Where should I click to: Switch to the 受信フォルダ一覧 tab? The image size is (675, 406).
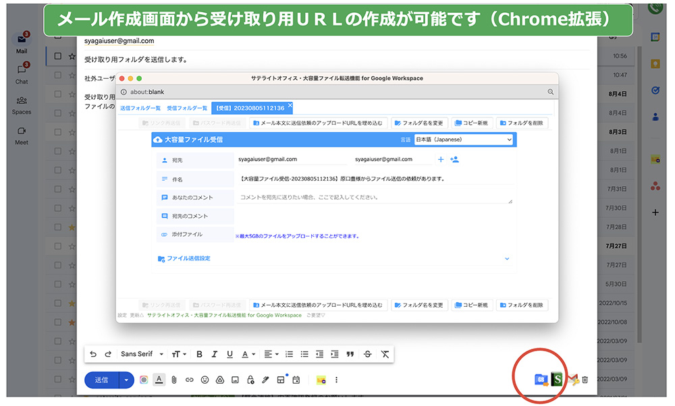pyautogui.click(x=187, y=108)
